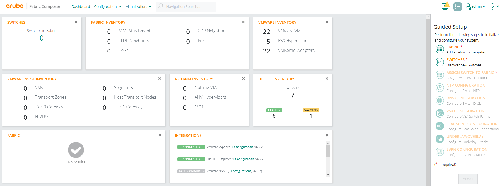503x186 pixels.
Task: Click the Integrations list scrollbar thumb
Action: point(328,151)
